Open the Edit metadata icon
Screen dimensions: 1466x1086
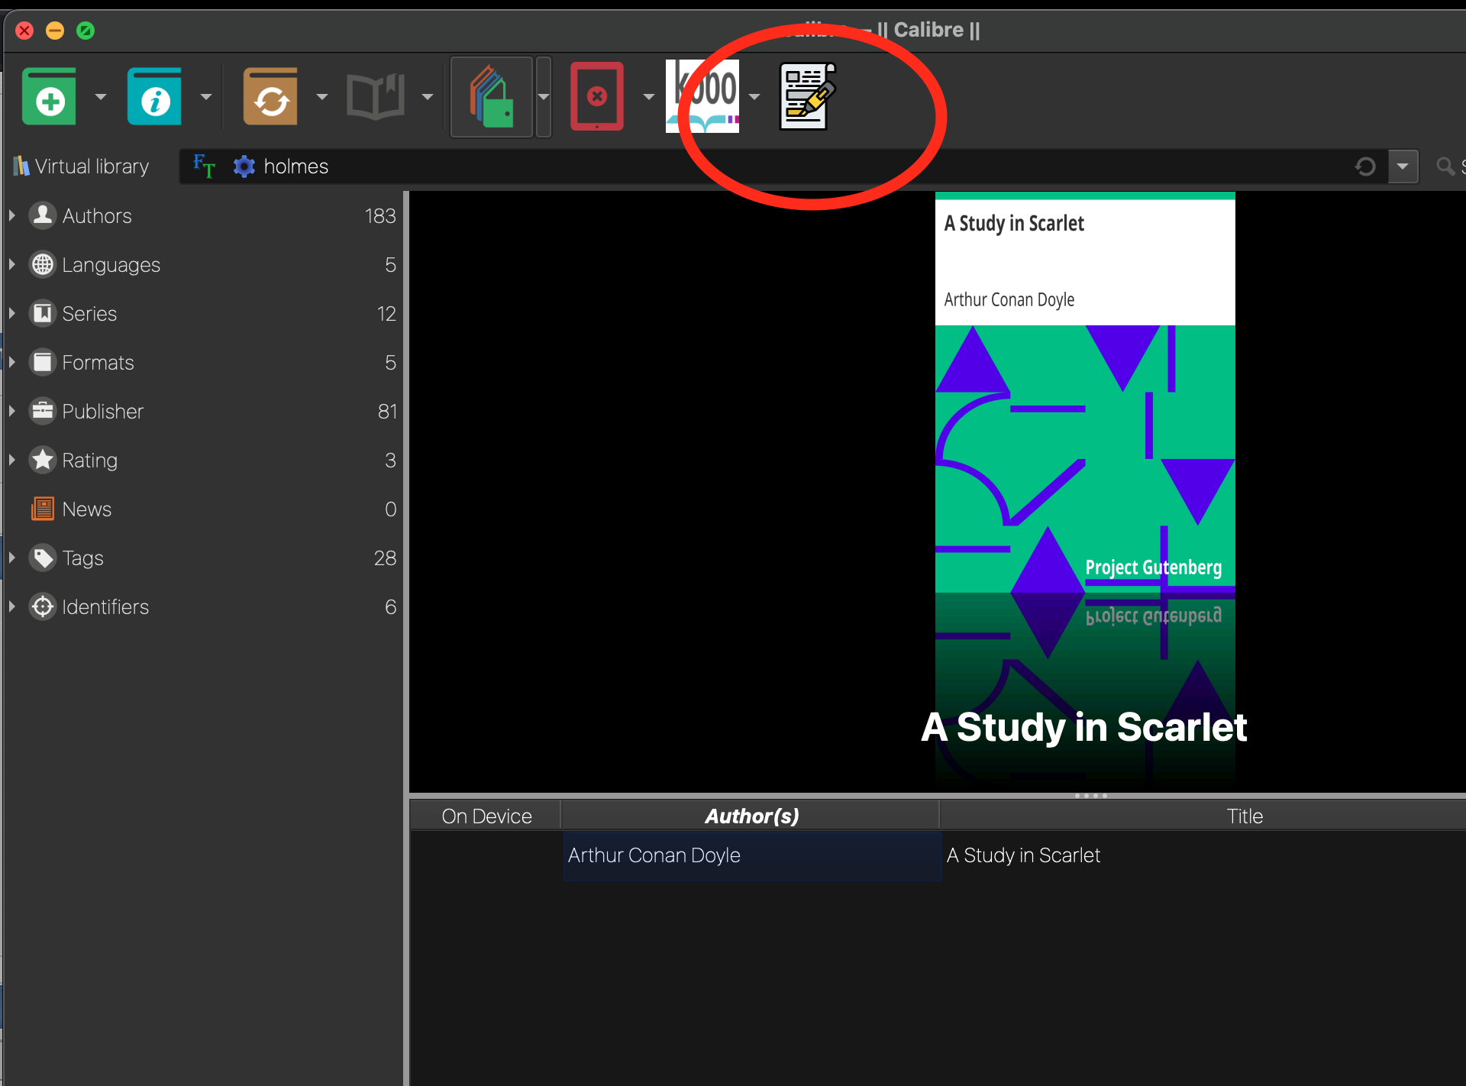coord(155,97)
